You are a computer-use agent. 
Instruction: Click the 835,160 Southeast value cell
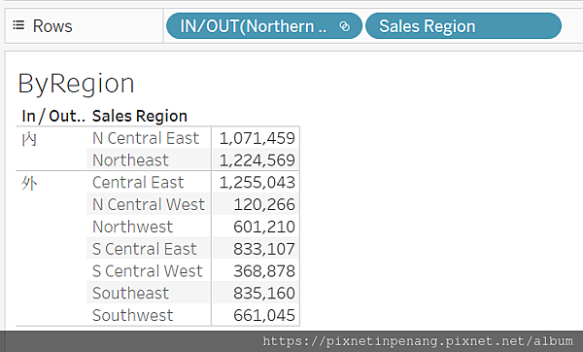tap(256, 294)
